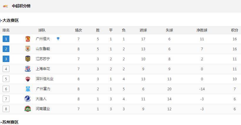Open the 广州恒大 team link

pos(43,39)
